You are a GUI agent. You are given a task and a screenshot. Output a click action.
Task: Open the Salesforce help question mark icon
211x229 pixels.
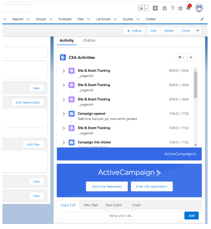coord(172,8)
